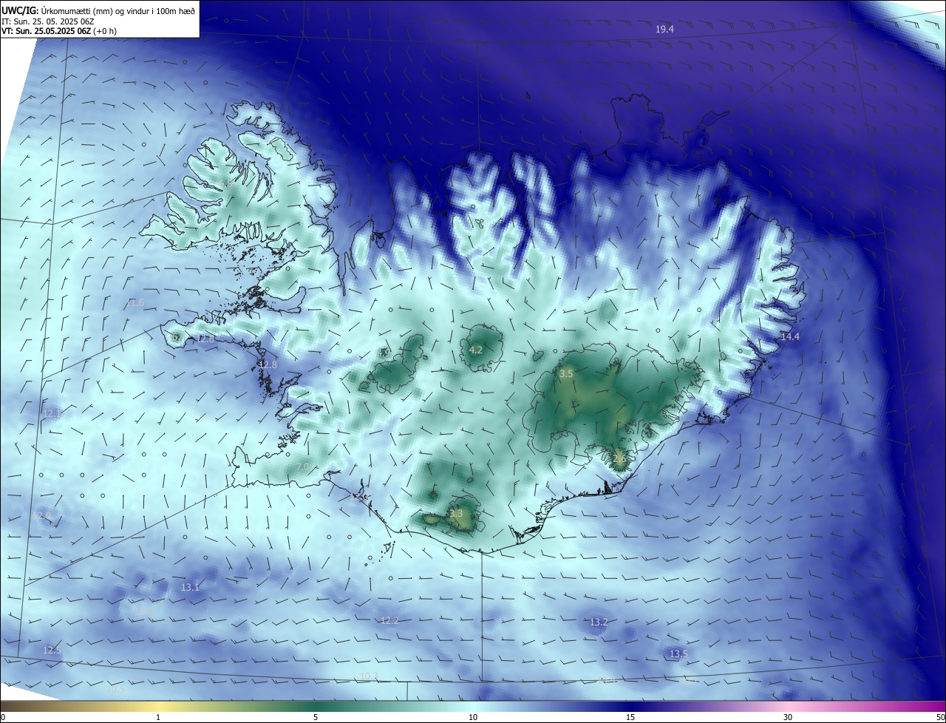Click the 10.3 value near the bottom
Screen dimensions: 946x723
pyautogui.click(x=369, y=676)
